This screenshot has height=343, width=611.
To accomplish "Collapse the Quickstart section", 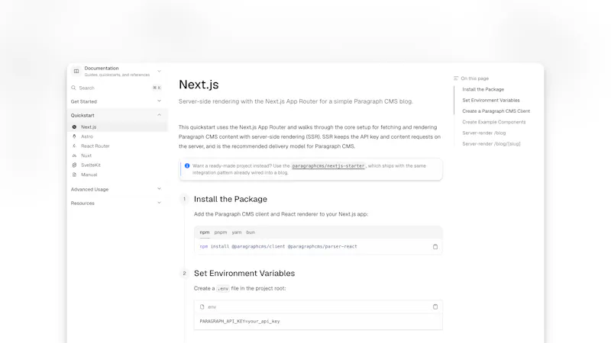I will pos(116,116).
